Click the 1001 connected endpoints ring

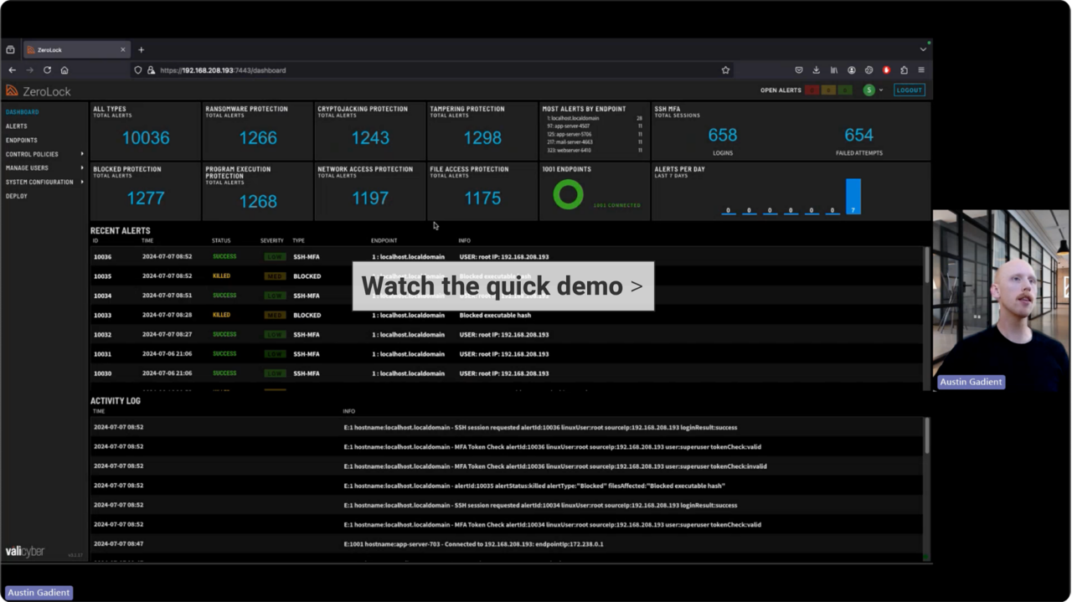(x=568, y=194)
